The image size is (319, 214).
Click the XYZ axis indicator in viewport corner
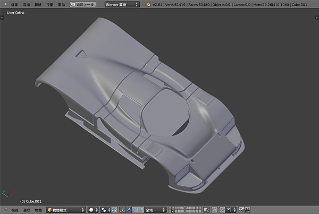[9, 194]
